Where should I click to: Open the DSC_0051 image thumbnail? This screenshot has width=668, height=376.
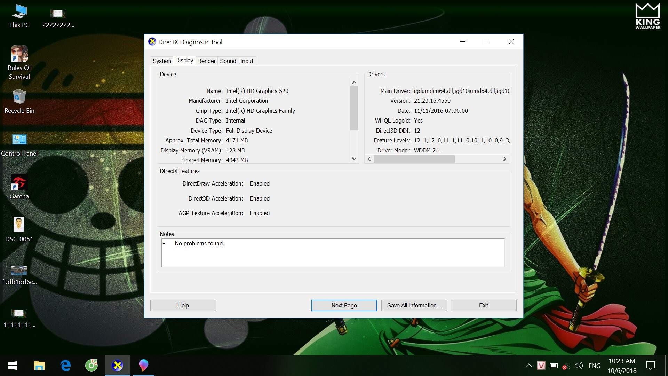19,225
